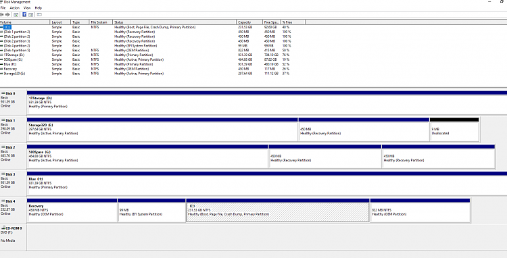This screenshot has width=507, height=258.
Task: Select the Blue (H:) partition block on Disk 3
Action: [x=267, y=184]
